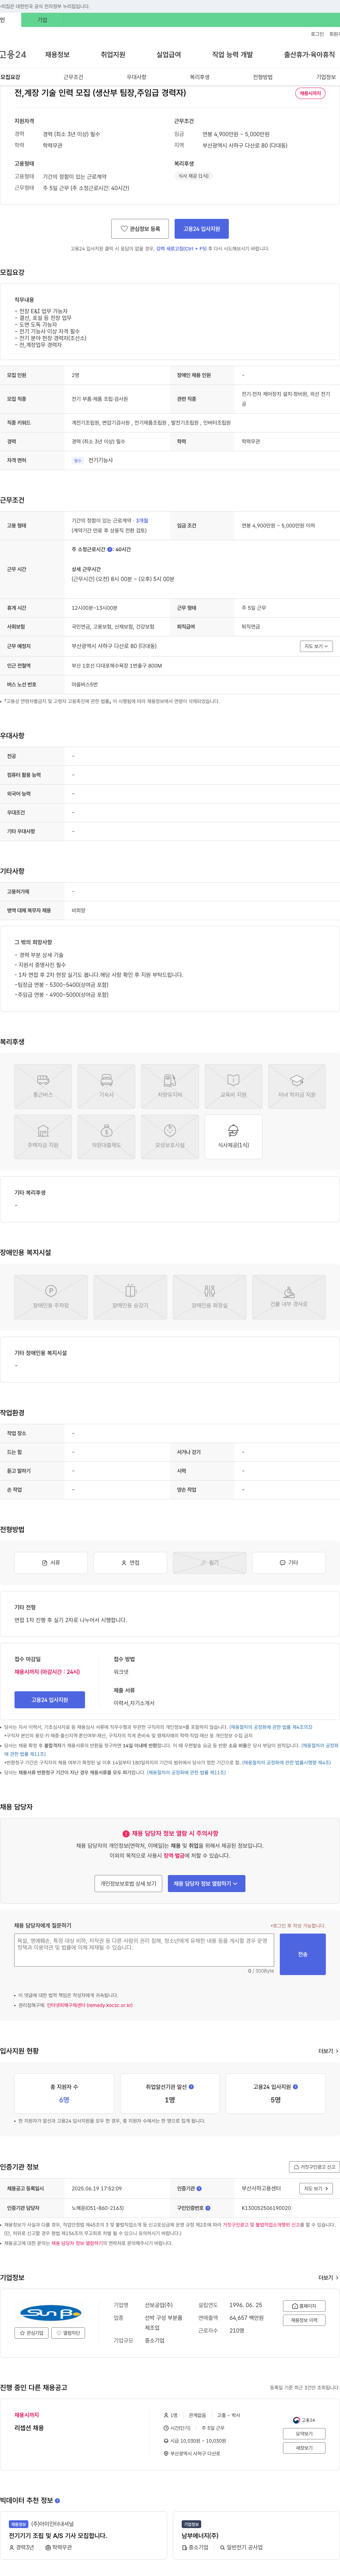Click info icon beside 인증기관 label
Screen dimensions: 340x2560
(x=199, y=2188)
